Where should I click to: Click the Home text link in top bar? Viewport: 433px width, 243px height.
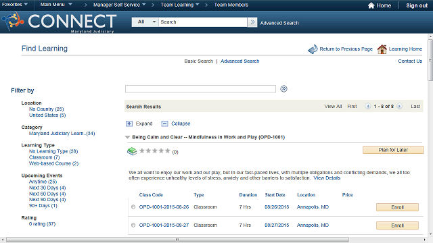pos(384,5)
